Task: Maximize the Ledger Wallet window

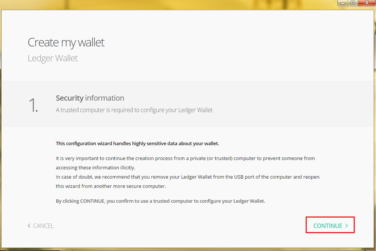Action: click(x=353, y=3)
